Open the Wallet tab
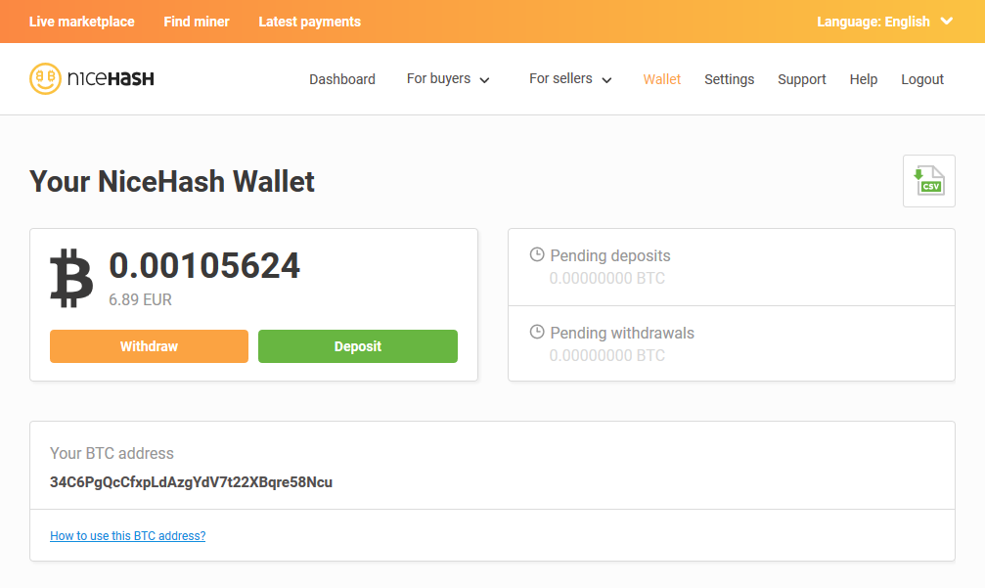This screenshot has height=588, width=985. [x=661, y=79]
